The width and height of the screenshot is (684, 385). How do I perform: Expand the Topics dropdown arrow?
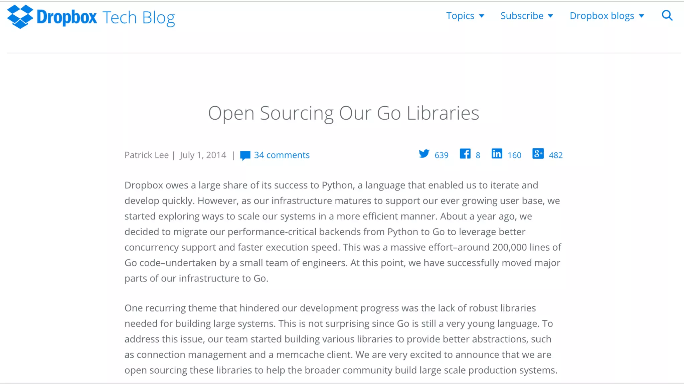click(x=482, y=16)
